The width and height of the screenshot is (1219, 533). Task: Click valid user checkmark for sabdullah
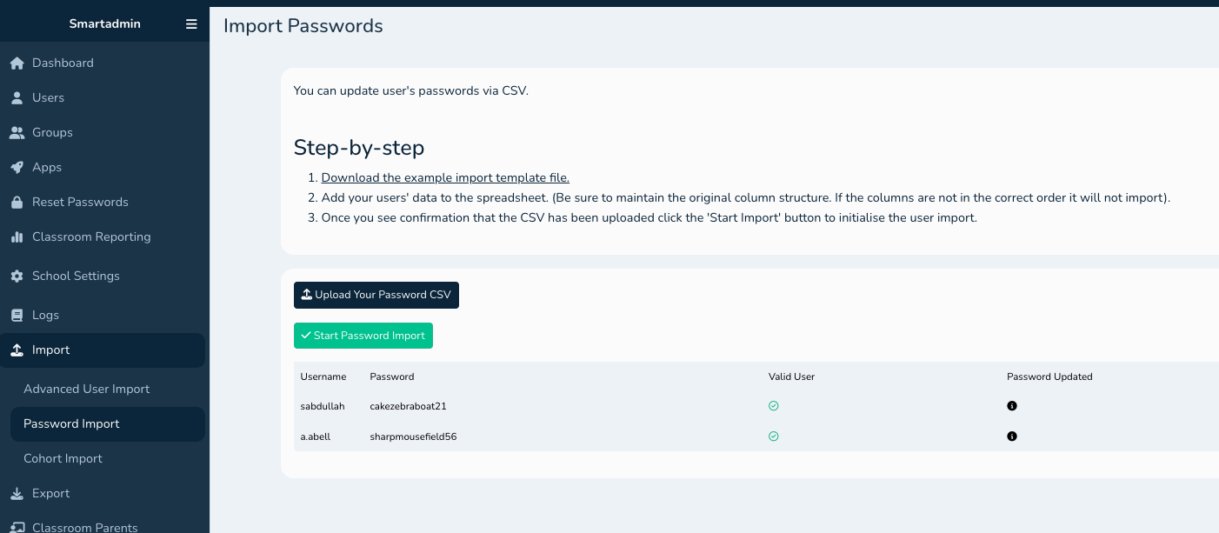point(773,406)
